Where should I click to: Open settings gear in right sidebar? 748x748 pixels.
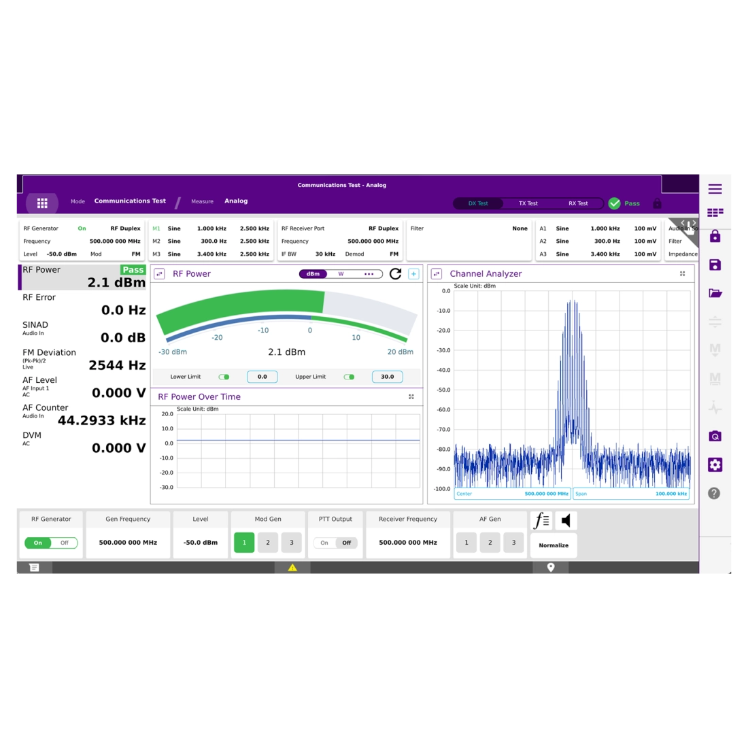pyautogui.click(x=715, y=464)
